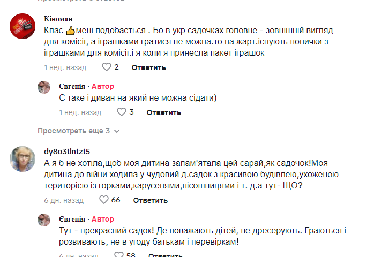Like Євгенія's reply about the sofa
The width and height of the screenshot is (374, 257).
click(121, 112)
